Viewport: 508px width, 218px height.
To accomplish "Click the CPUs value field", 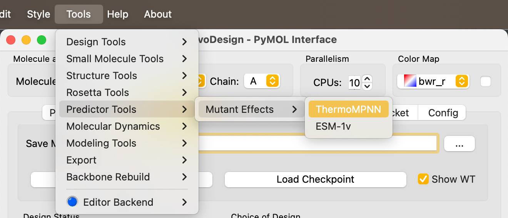I will point(354,82).
